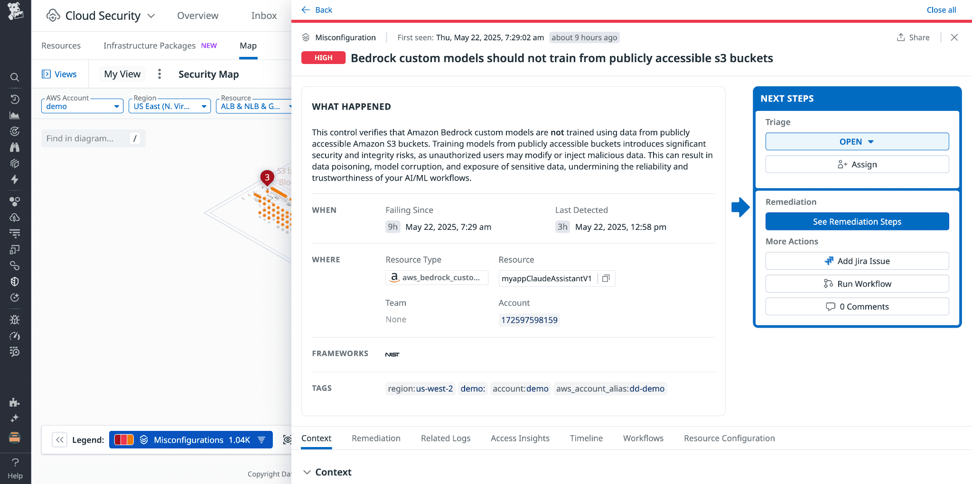972x484 pixels.
Task: Click the See Remediation Steps button
Action: pos(857,221)
